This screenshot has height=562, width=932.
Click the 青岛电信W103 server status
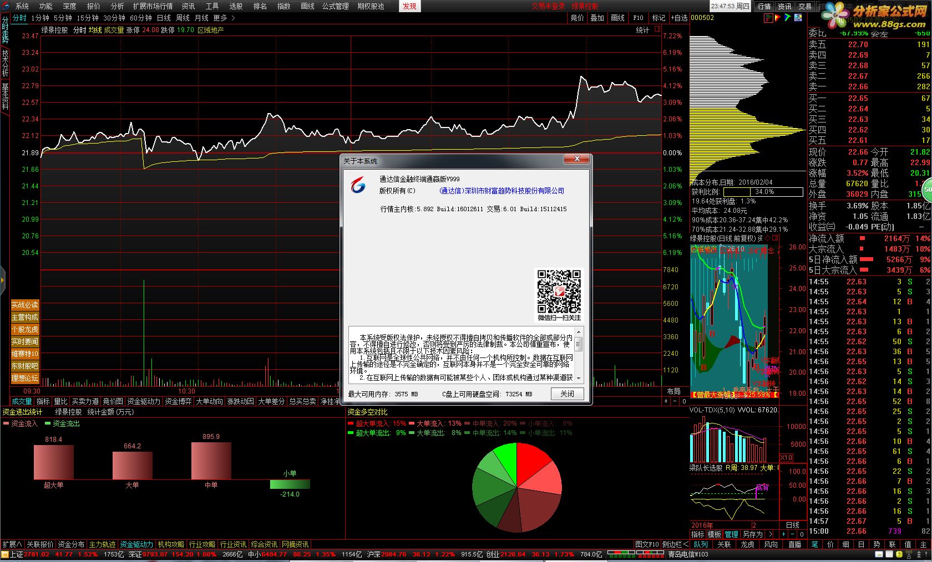click(x=687, y=554)
